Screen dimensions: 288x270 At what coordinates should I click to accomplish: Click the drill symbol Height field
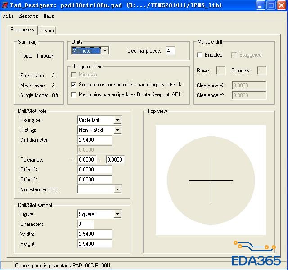click(95, 244)
